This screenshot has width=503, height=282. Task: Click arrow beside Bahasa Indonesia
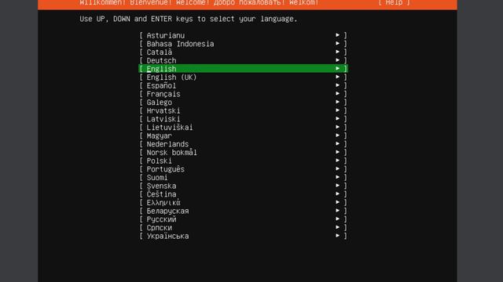pyautogui.click(x=337, y=43)
